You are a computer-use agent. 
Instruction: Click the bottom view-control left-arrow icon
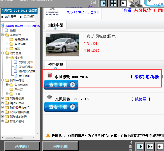pyautogui.click(x=160, y=146)
